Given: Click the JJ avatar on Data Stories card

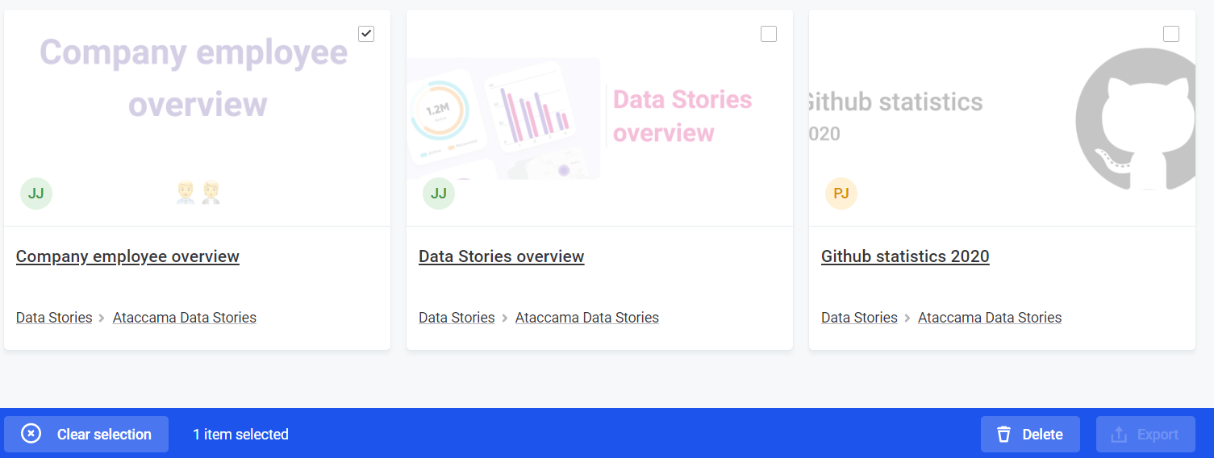Looking at the screenshot, I should [439, 194].
